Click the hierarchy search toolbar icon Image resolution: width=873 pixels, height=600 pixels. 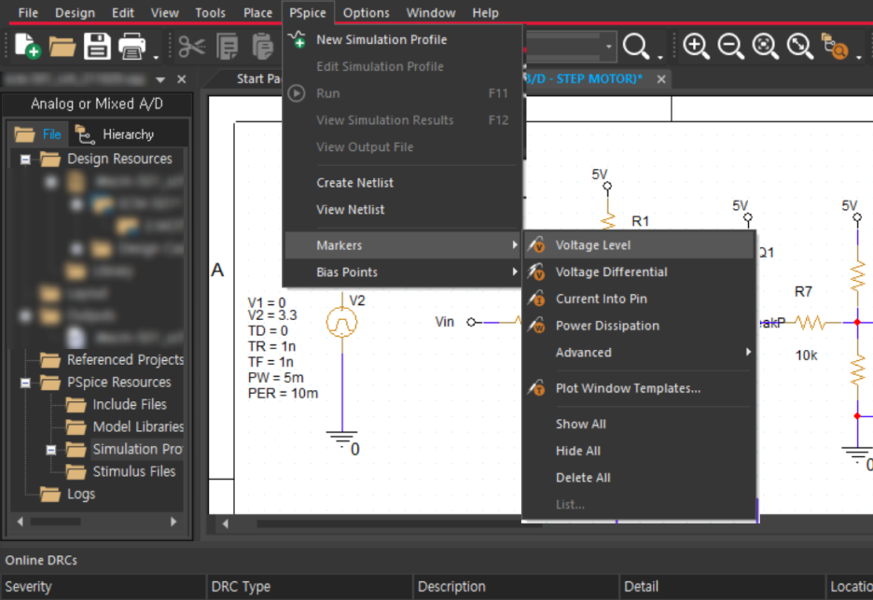click(835, 47)
